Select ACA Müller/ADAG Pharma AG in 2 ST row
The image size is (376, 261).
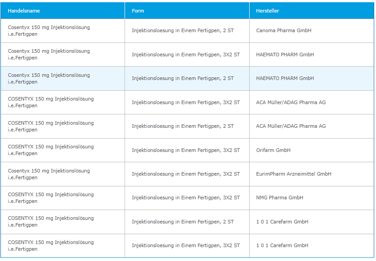[291, 126]
